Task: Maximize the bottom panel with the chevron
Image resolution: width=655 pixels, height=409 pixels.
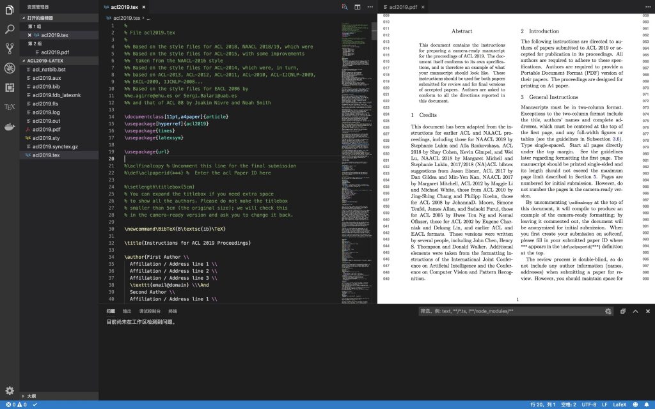Action: [x=635, y=311]
